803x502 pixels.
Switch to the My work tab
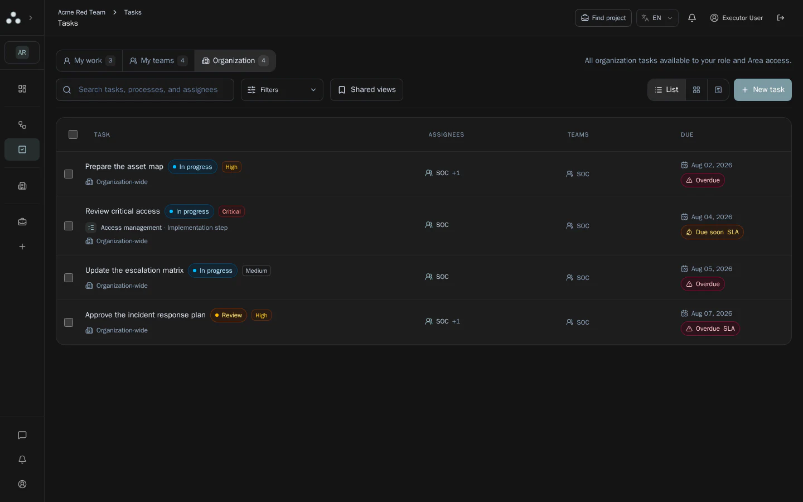(89, 61)
